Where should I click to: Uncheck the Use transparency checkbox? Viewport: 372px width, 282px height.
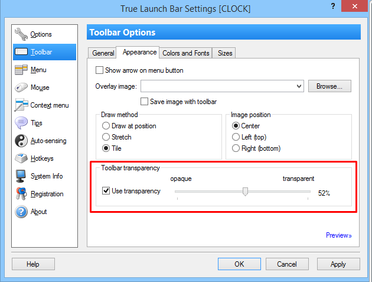pos(106,191)
